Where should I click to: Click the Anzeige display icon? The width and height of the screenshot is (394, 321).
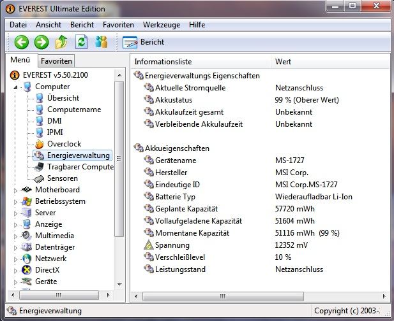pos(27,224)
